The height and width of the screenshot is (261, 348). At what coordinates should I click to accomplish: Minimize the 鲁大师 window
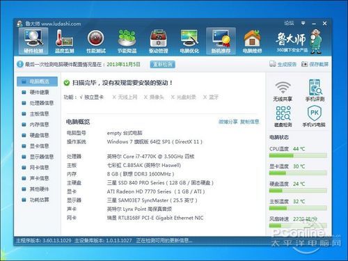point(314,24)
